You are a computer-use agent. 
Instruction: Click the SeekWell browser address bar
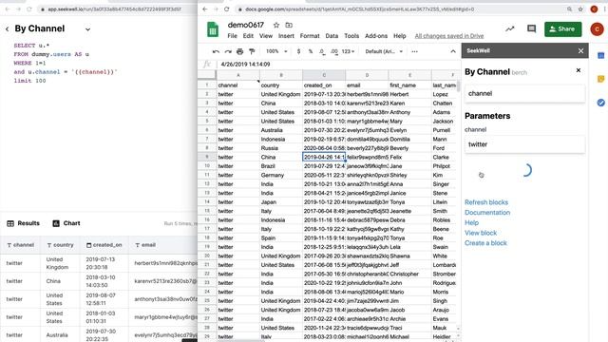pyautogui.click(x=115, y=9)
